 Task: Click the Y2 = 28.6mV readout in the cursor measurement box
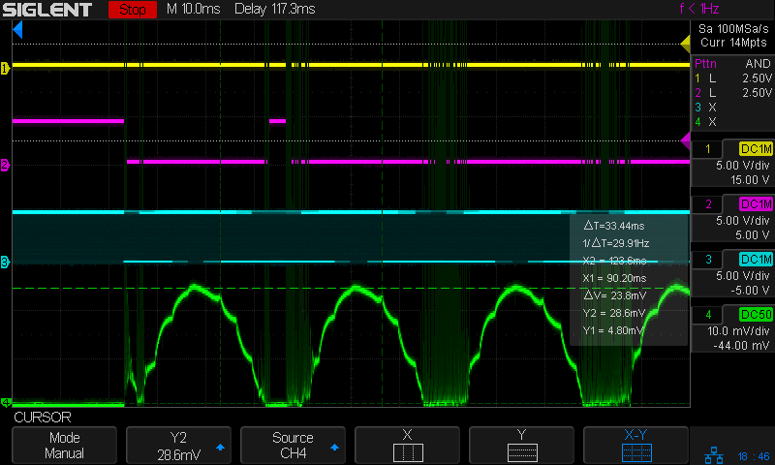pos(614,313)
